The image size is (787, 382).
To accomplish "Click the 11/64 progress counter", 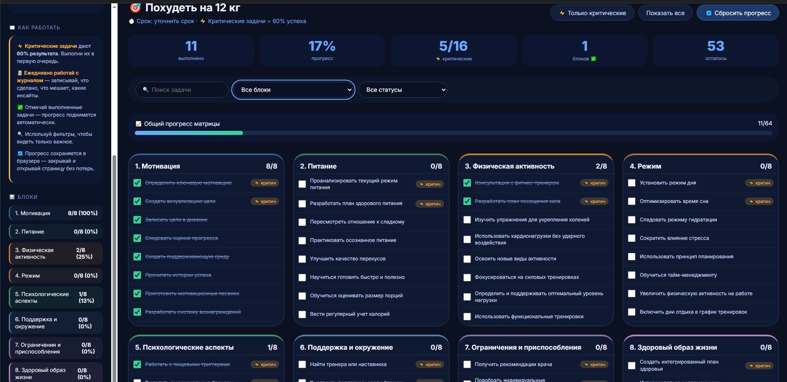I will pyautogui.click(x=765, y=123).
